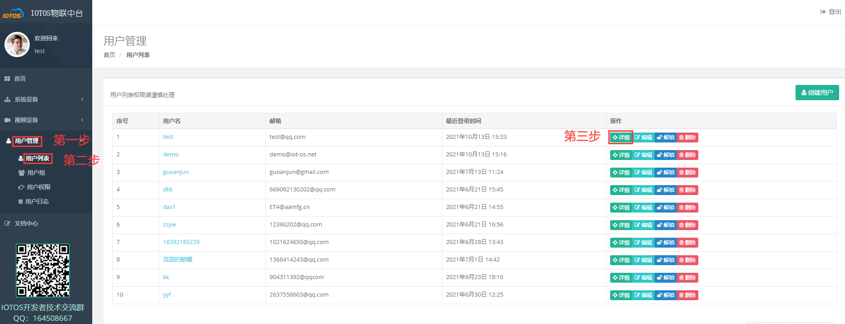The height and width of the screenshot is (324, 845).
Task: Click the IOTOS logo icon
Action: [x=13, y=13]
